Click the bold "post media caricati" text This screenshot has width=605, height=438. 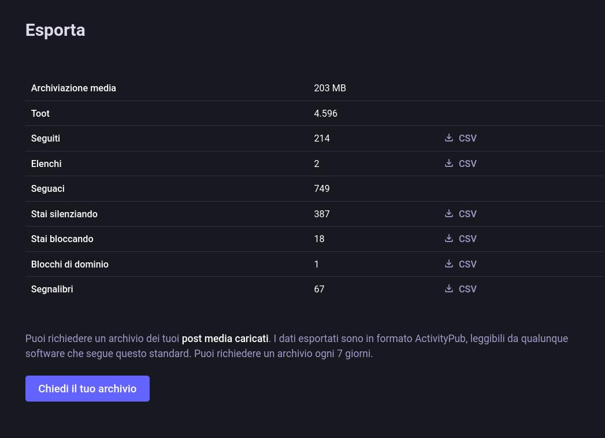point(225,339)
